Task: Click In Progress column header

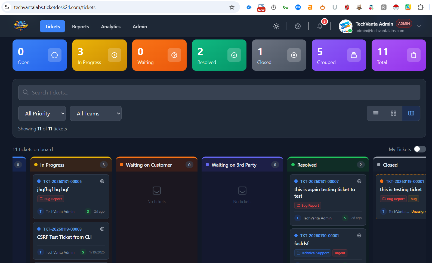Action: (x=71, y=165)
